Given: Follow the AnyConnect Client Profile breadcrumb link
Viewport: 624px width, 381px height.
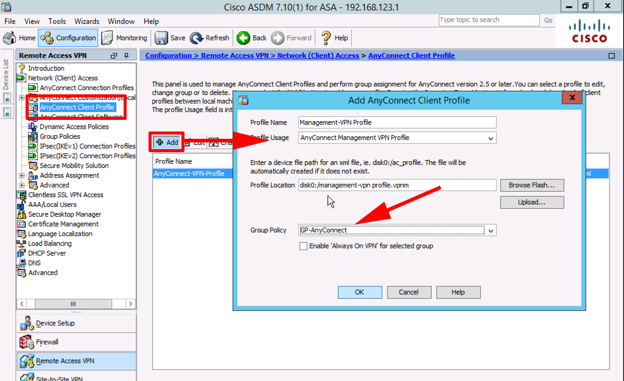Looking at the screenshot, I should tap(412, 55).
